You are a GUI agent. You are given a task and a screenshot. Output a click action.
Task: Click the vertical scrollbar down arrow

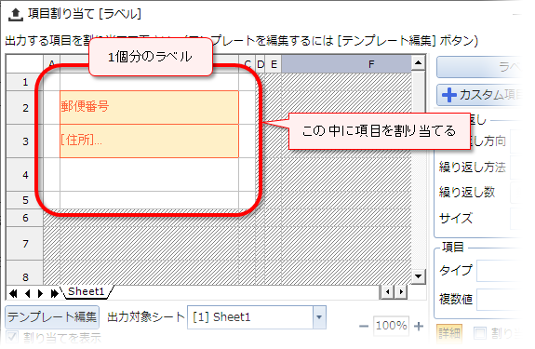point(419,276)
